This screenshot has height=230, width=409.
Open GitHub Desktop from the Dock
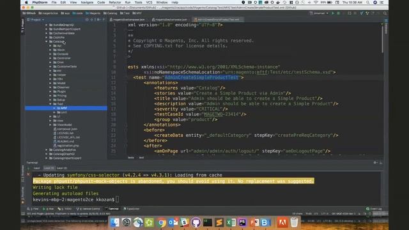[x=196, y=222]
